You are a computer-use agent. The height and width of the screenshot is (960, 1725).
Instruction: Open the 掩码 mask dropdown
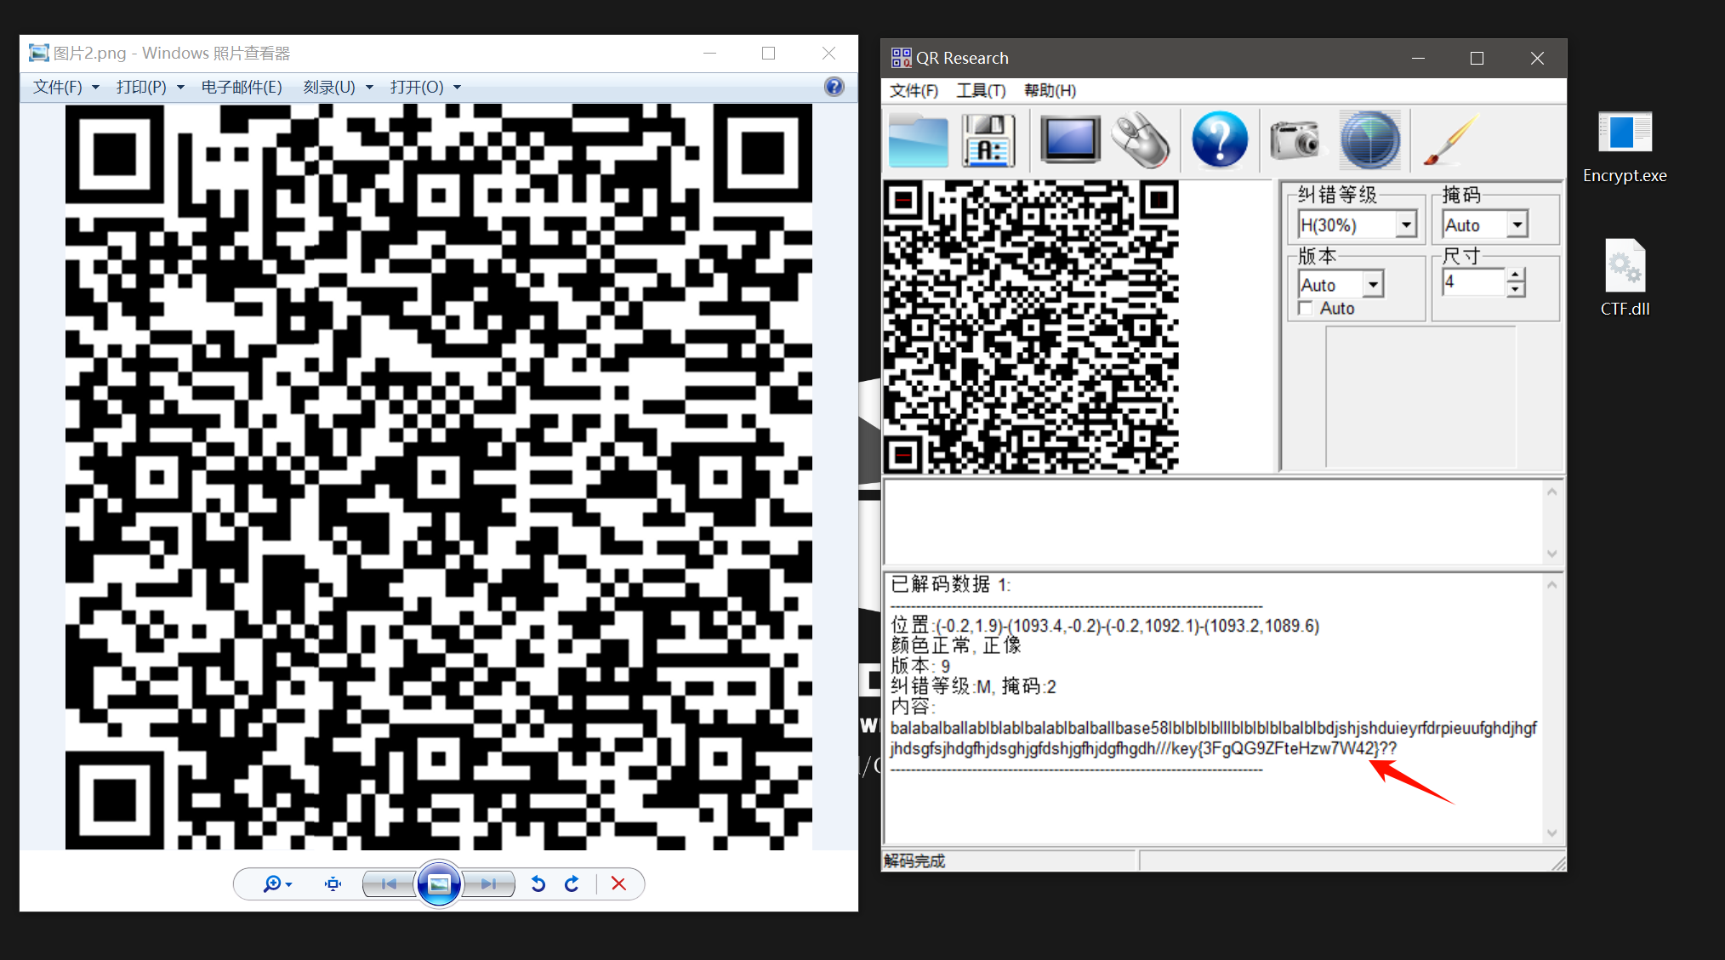(1517, 224)
